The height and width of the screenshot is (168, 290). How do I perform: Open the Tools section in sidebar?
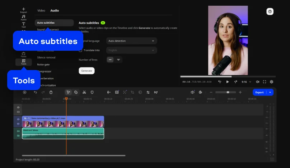pyautogui.click(x=23, y=62)
